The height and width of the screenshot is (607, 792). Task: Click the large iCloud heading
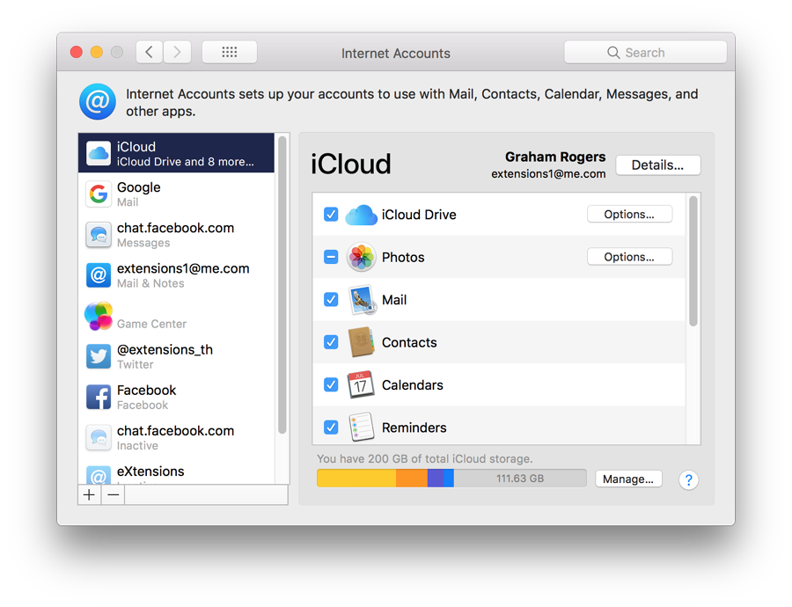coord(350,165)
